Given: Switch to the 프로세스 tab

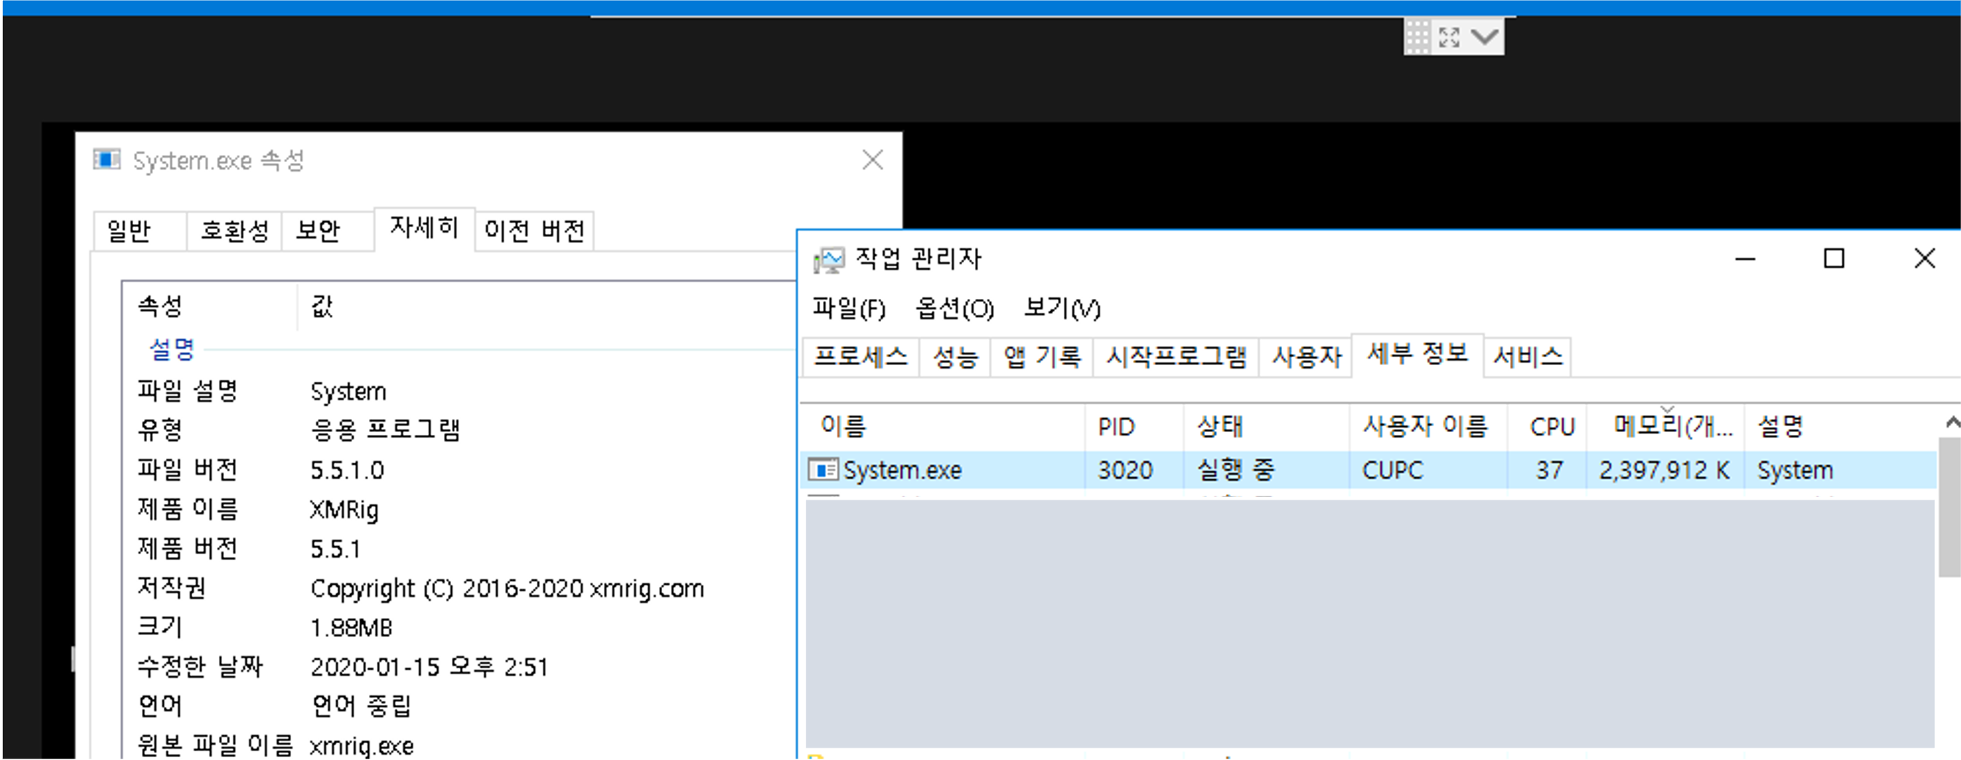Looking at the screenshot, I should click(x=861, y=357).
